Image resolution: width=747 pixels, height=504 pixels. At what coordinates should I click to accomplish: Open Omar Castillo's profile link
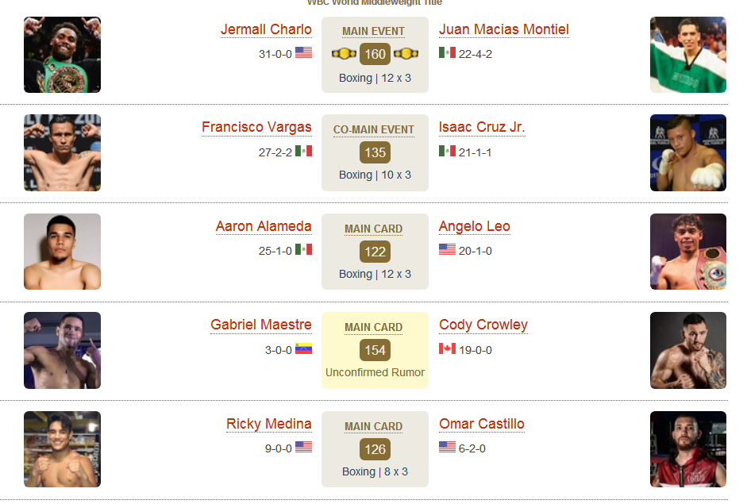click(482, 424)
